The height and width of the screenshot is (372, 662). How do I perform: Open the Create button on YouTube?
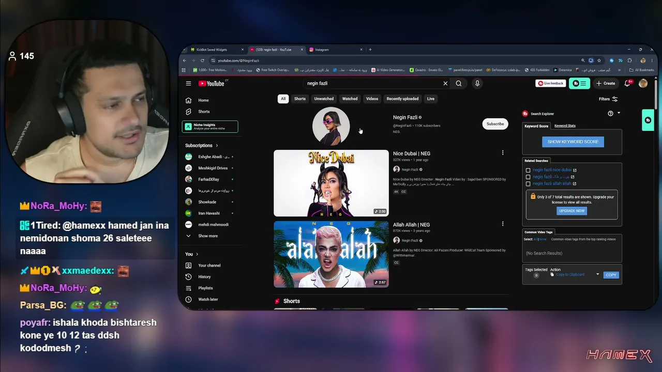coord(606,83)
